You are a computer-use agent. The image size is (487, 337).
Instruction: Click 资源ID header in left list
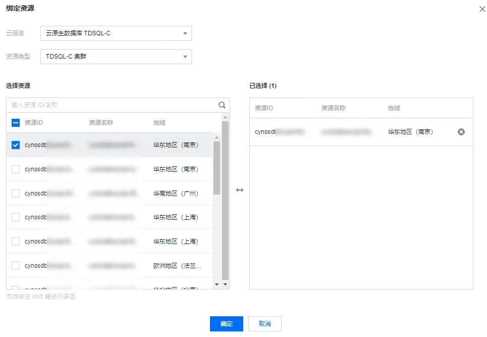(x=34, y=122)
